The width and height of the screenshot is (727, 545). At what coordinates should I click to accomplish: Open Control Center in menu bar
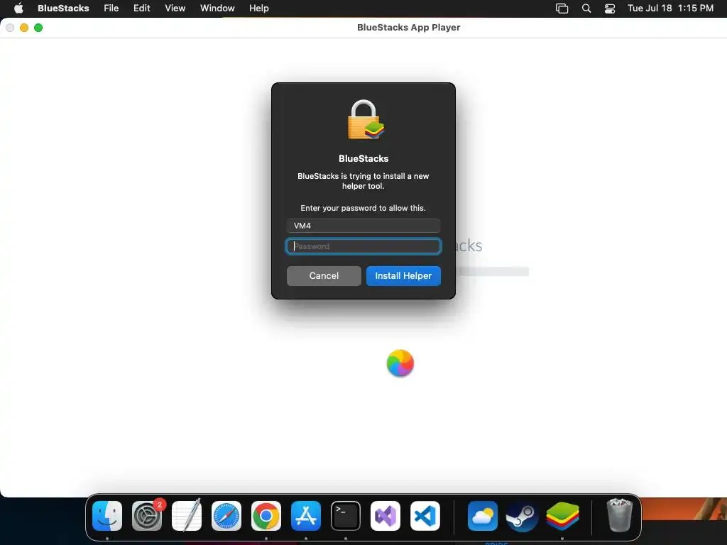[610, 9]
